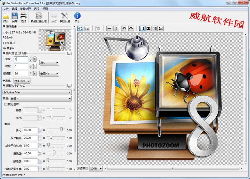250x179 pixels.
Task: Open the 视图 (View) menu
Action: (x=45, y=9)
